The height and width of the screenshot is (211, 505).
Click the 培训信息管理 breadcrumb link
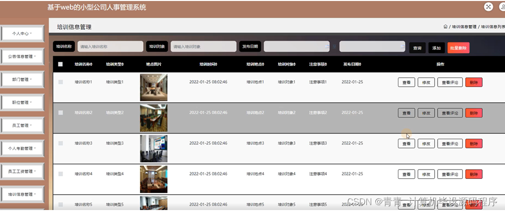[x=464, y=27]
